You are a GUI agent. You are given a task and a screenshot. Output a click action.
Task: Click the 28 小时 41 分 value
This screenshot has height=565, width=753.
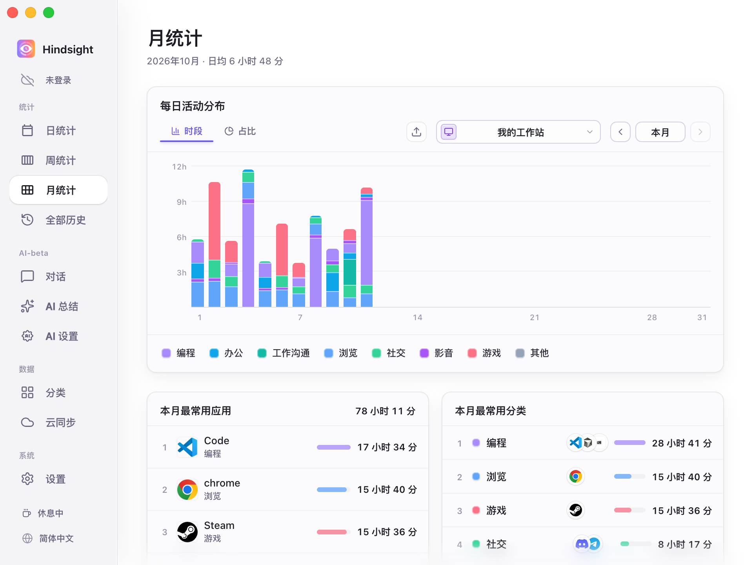682,443
